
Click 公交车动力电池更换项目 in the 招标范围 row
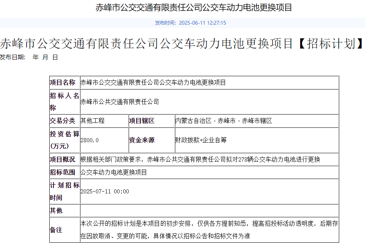[113, 173]
